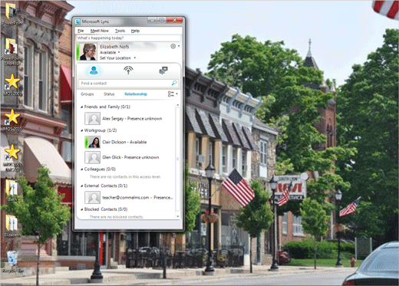Open the Available status dropdown

(x=110, y=52)
